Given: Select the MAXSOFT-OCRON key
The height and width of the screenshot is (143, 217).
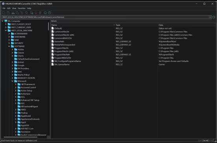Looking at the screenshot, I should [x=26, y=78].
